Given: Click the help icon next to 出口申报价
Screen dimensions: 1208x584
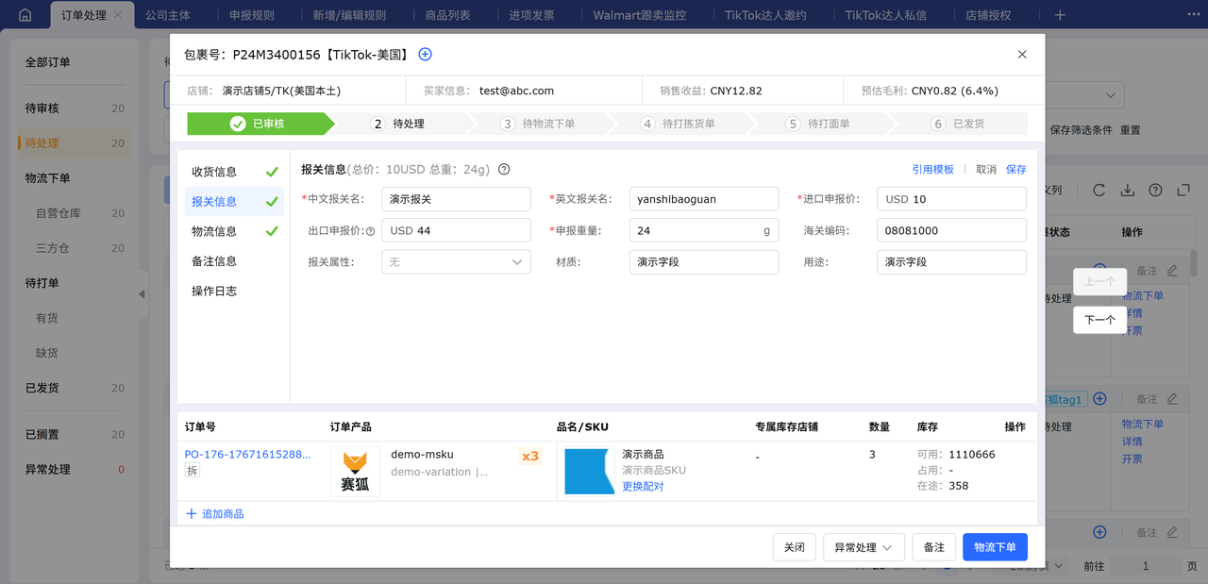Looking at the screenshot, I should 370,231.
